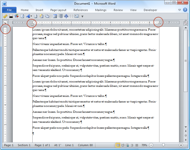Image resolution: width=190 pixels, height=150 pixels.
Task: Go to previous page double-arrow button
Action: [x=186, y=131]
